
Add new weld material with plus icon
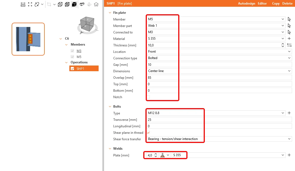[x=289, y=155]
